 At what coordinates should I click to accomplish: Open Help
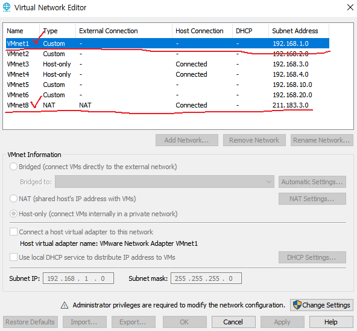(x=331, y=322)
